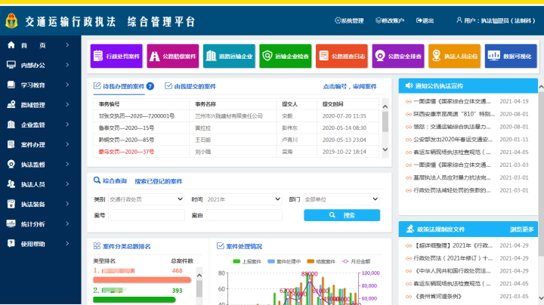Viewport: 544px width, 305px height.
Task: Open the red case 蒙乌交罚—2020—37号
Action: [126, 152]
